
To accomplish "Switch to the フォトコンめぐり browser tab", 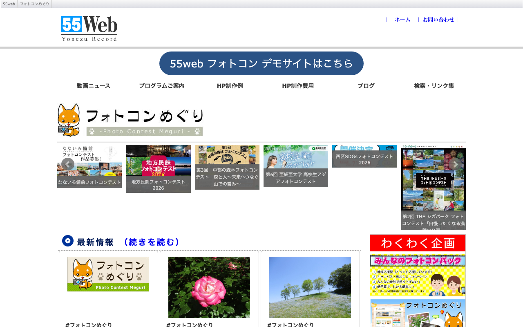I will 35,4.
